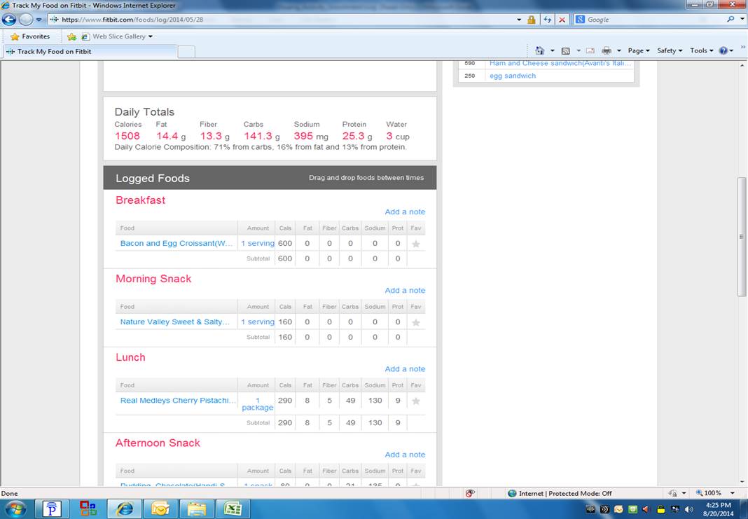Open the address bar history dropdown
This screenshot has height=519, width=748.
(519, 20)
